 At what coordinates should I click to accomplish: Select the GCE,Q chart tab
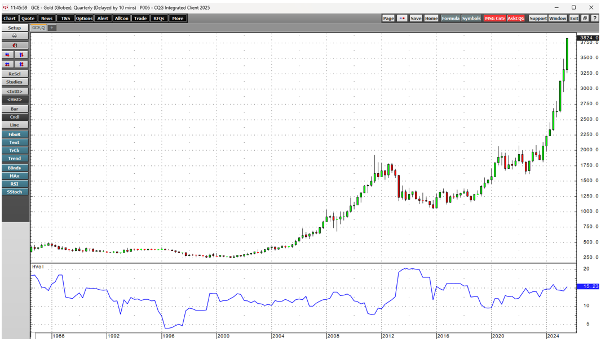pyautogui.click(x=38, y=28)
